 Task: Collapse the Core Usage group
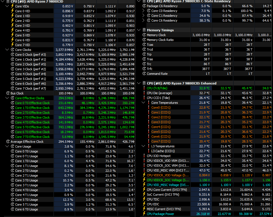(x=7, y=146)
